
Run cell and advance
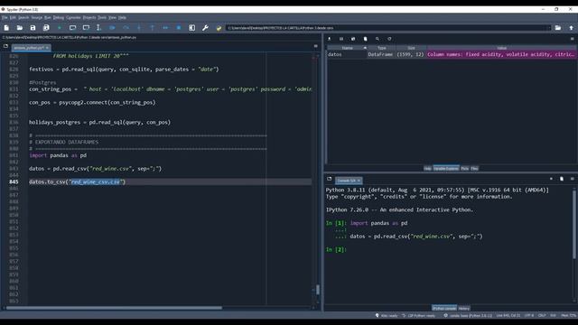pos(86,28)
